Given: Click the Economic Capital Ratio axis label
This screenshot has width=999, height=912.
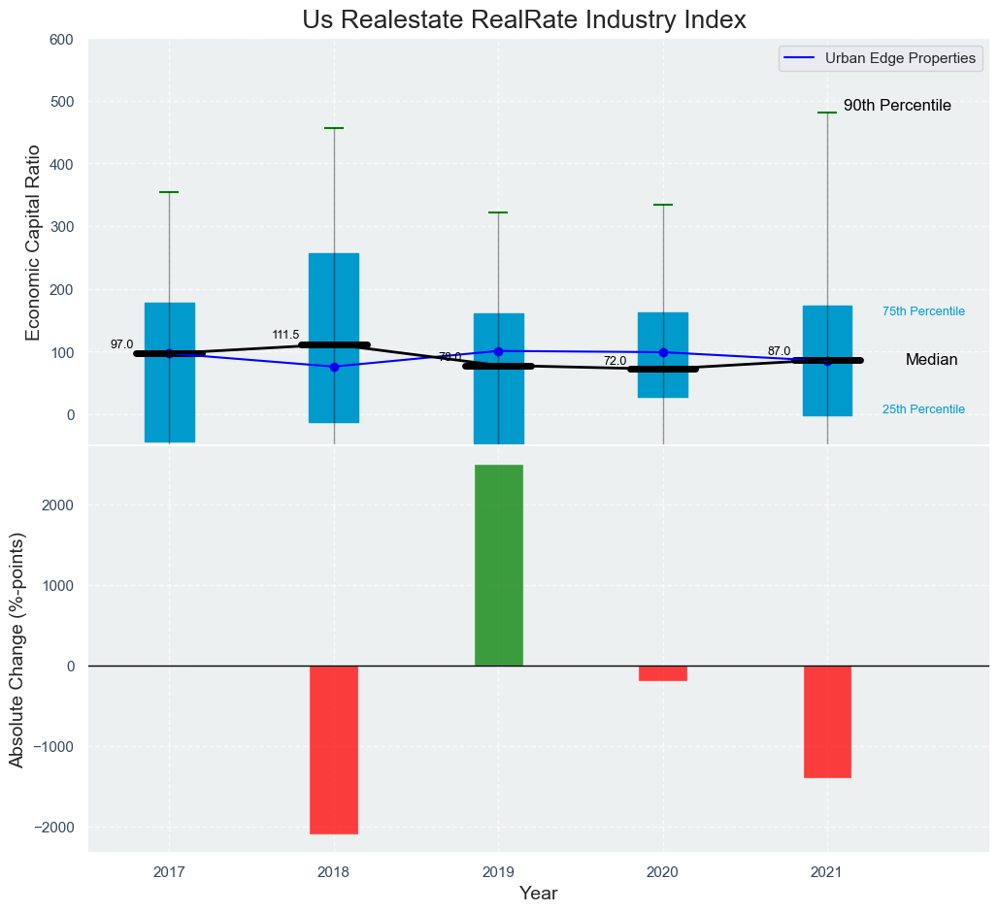Looking at the screenshot, I should coord(33,242).
